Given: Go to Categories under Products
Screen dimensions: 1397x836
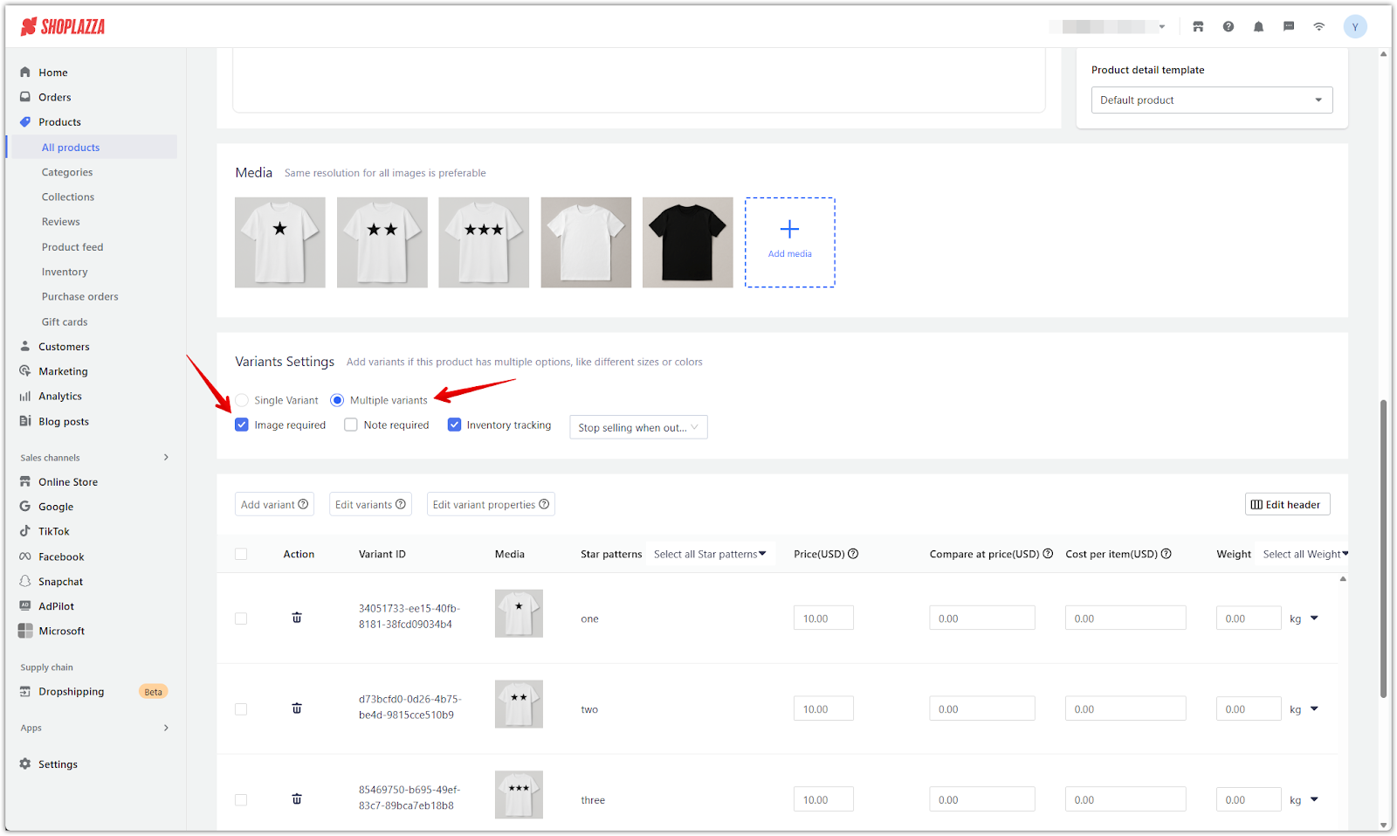Looking at the screenshot, I should (67, 172).
